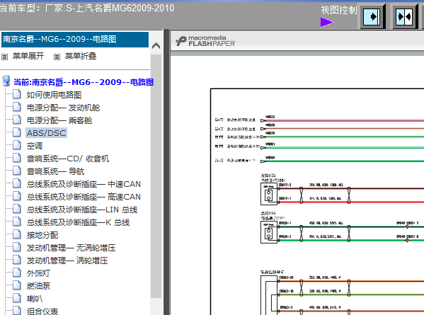The image size is (424, 315).
Task: Click the Macromedia FlashPaper logo
Action: pos(205,41)
